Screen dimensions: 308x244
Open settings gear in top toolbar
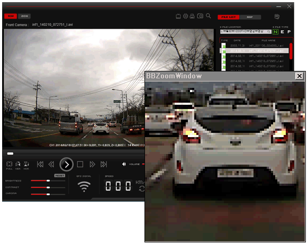coord(185,16)
